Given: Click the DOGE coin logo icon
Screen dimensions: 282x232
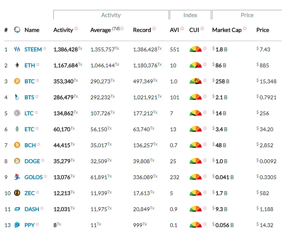Looking at the screenshot, I should (17, 161).
